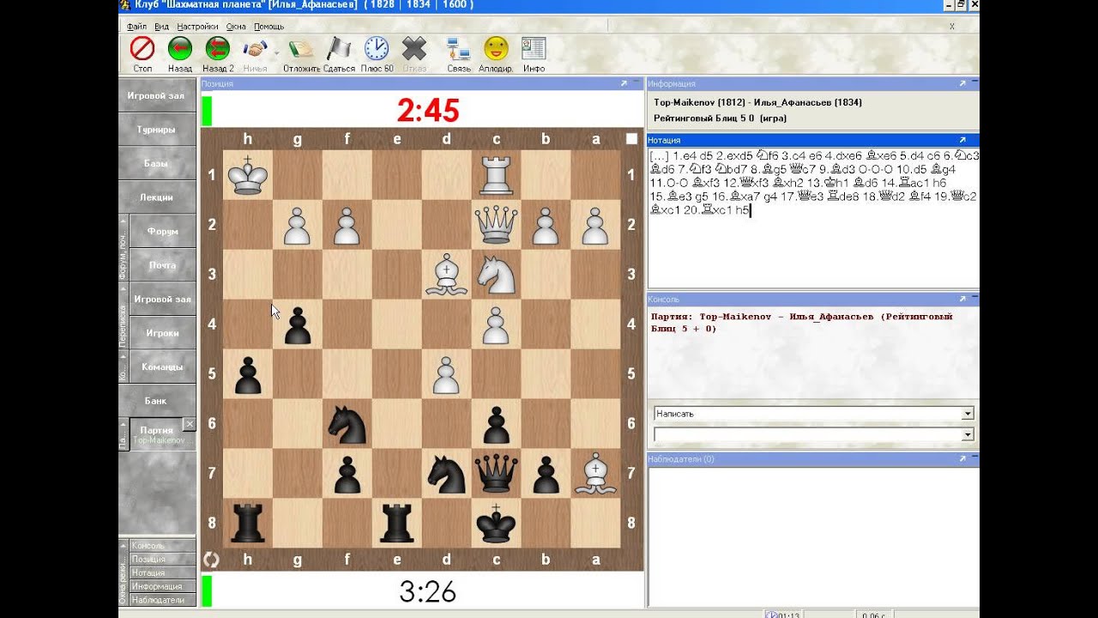This screenshot has width=1098, height=618.
Task: Select the black knight on d7
Action: [x=447, y=474]
